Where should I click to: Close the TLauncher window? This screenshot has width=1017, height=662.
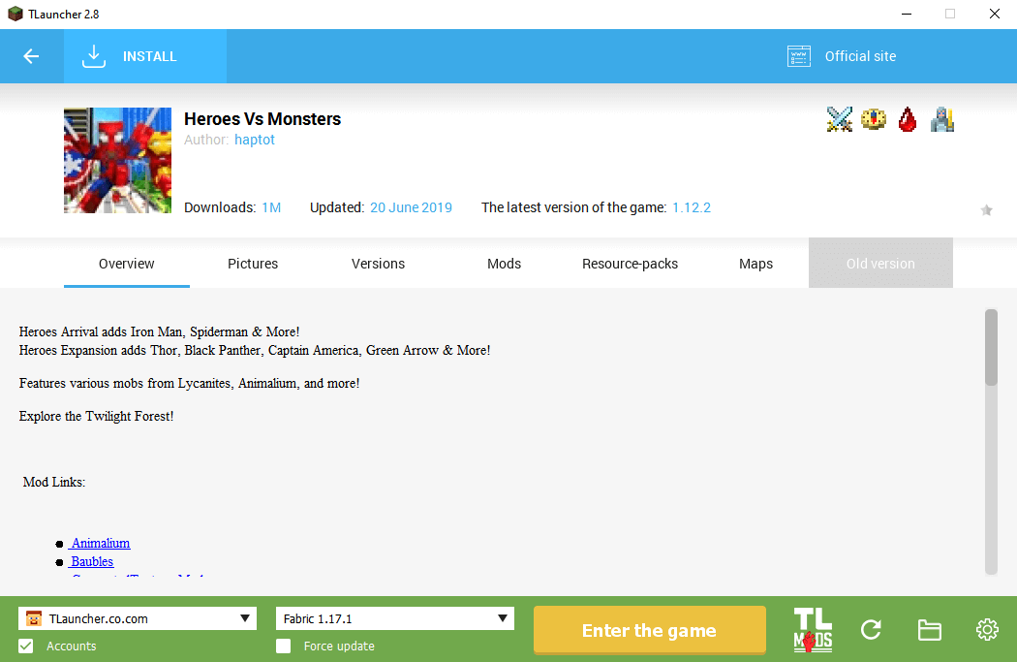tap(995, 14)
